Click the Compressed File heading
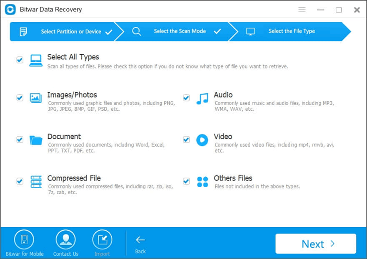This screenshot has width=367, height=259. [74, 178]
